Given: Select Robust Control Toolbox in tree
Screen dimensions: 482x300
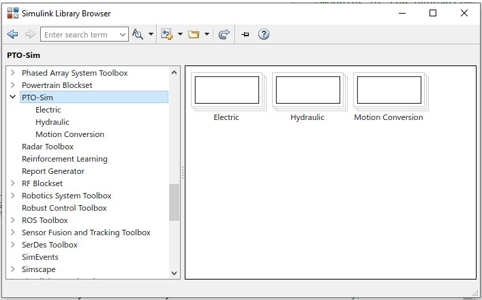Looking at the screenshot, I should point(64,208).
